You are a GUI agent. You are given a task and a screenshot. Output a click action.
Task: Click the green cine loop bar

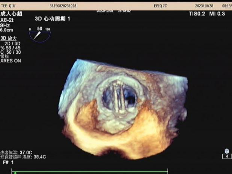click(x=90, y=172)
